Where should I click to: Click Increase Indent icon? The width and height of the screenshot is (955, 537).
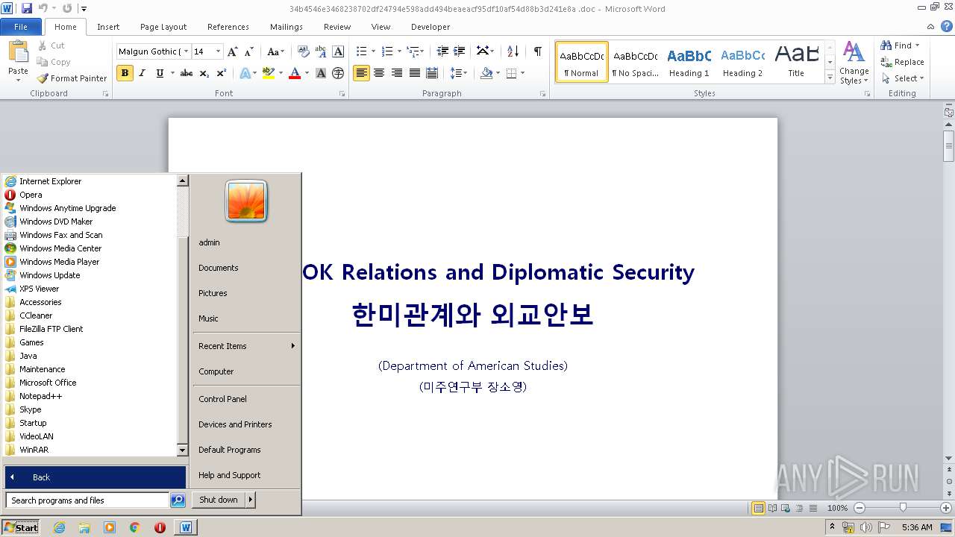(460, 51)
